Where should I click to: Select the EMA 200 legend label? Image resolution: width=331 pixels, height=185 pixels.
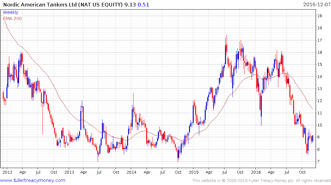pos(12,18)
